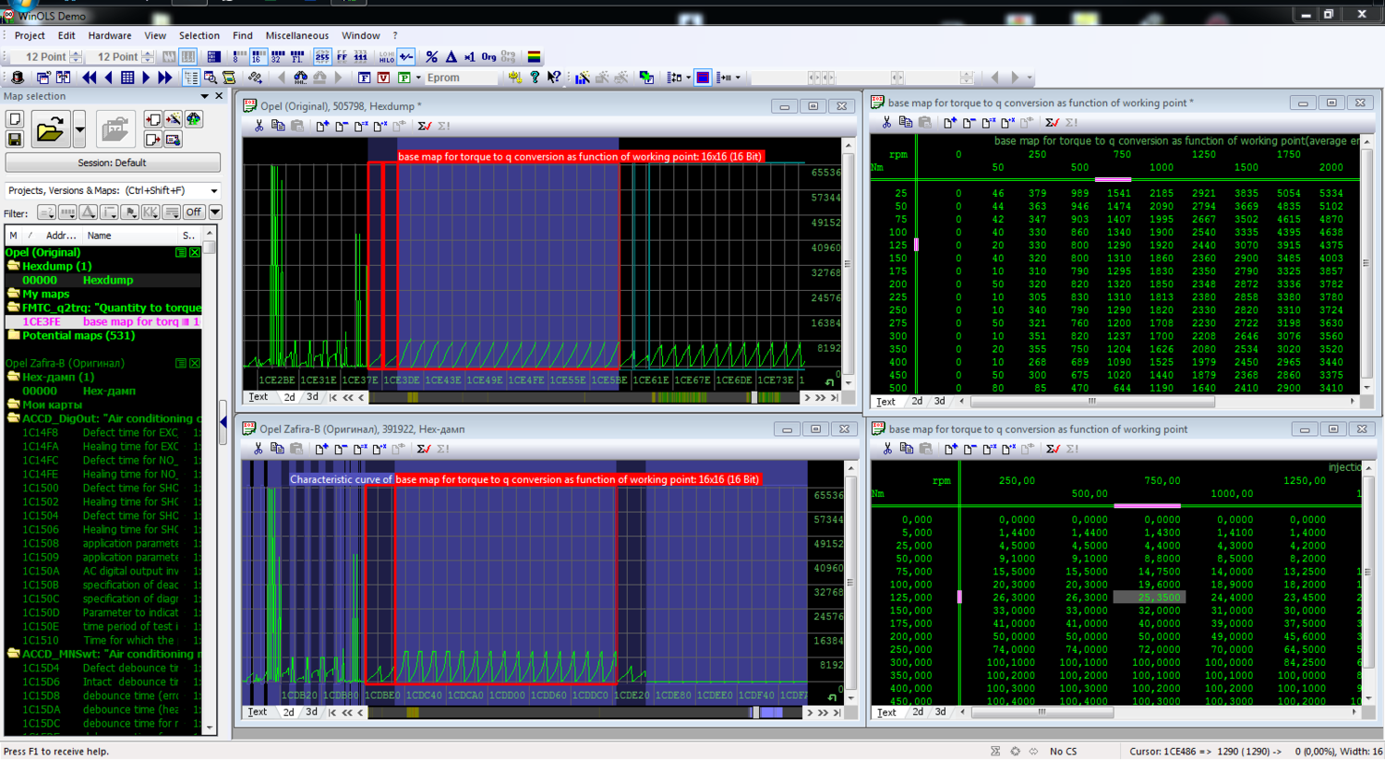Image resolution: width=1385 pixels, height=760 pixels.
Task: Open dropdown arrow next to open-folder button
Action: [x=79, y=129]
